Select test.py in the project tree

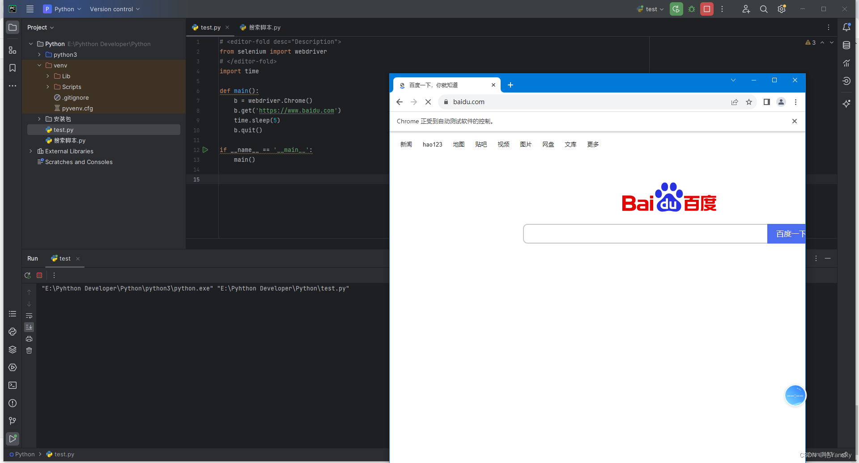104,130
